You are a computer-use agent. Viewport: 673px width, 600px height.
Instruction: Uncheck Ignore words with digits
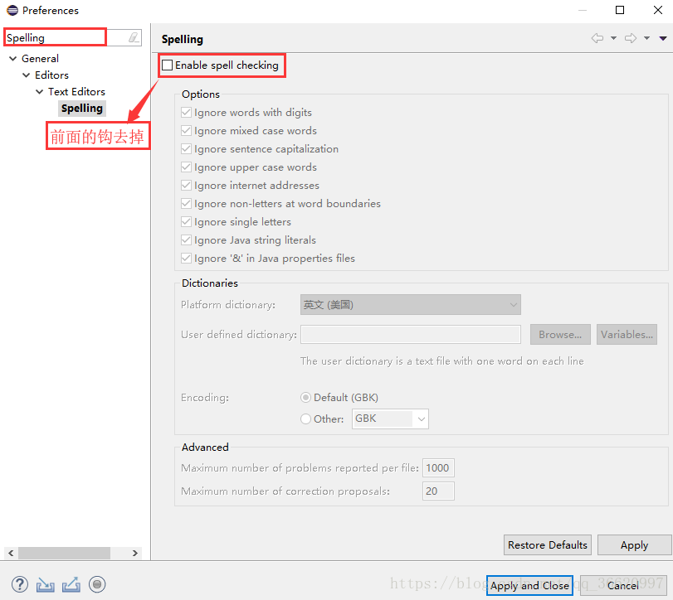coord(187,112)
